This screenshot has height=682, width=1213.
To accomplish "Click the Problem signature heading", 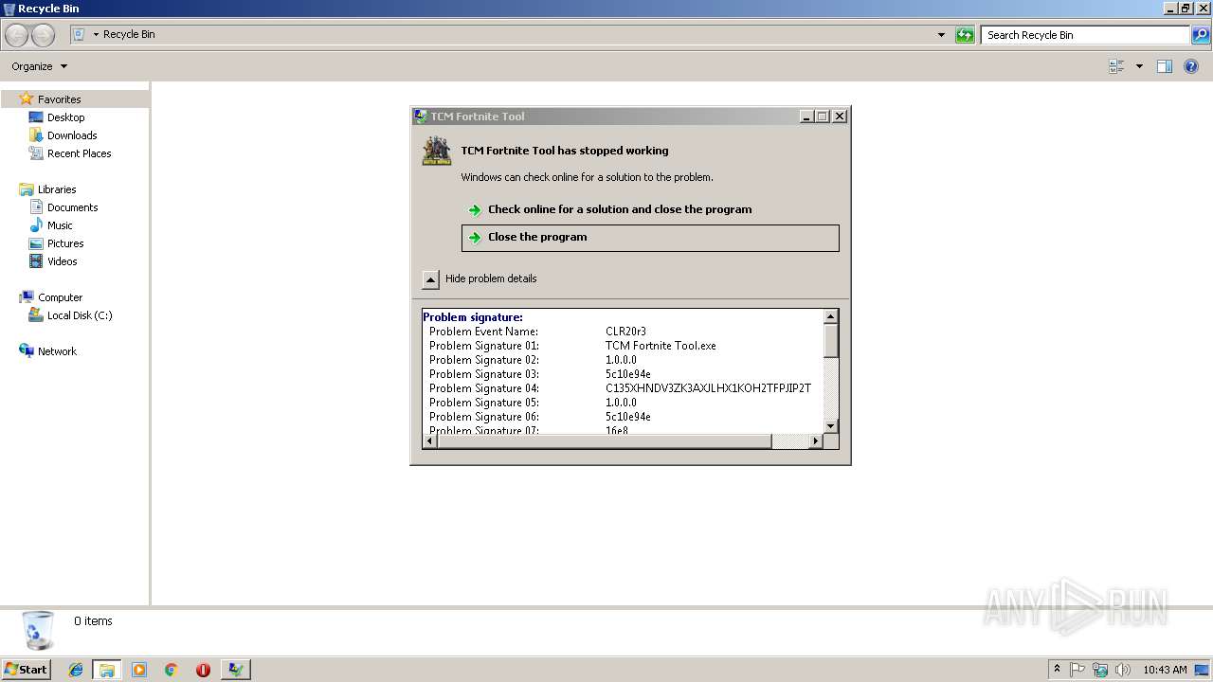I will pyautogui.click(x=473, y=317).
